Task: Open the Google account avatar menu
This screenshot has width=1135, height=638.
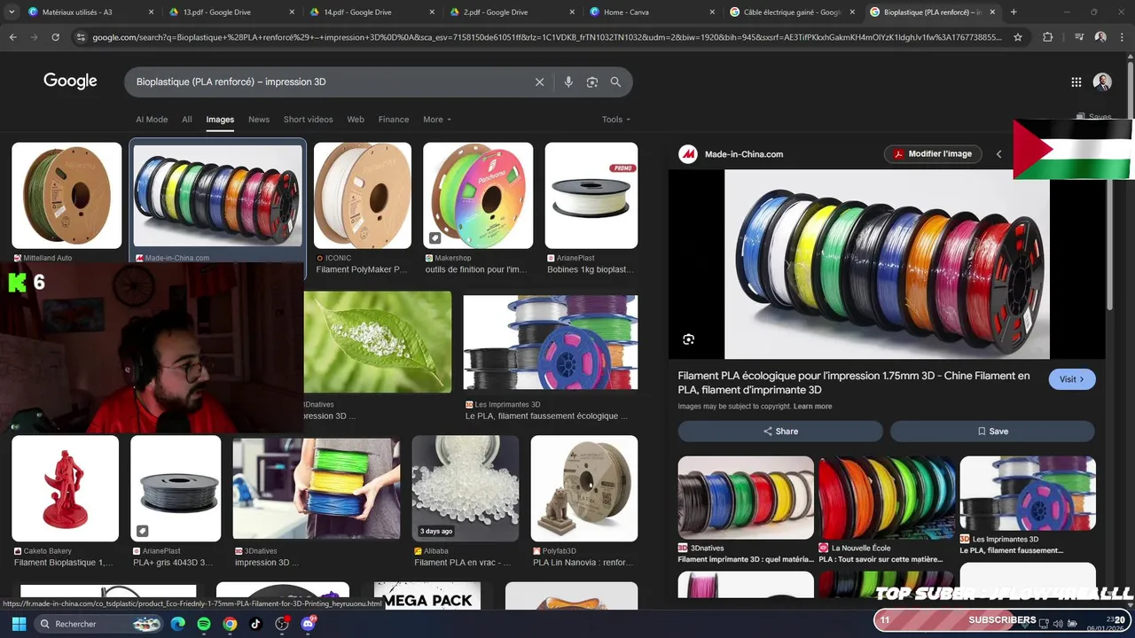Action: point(1102,82)
